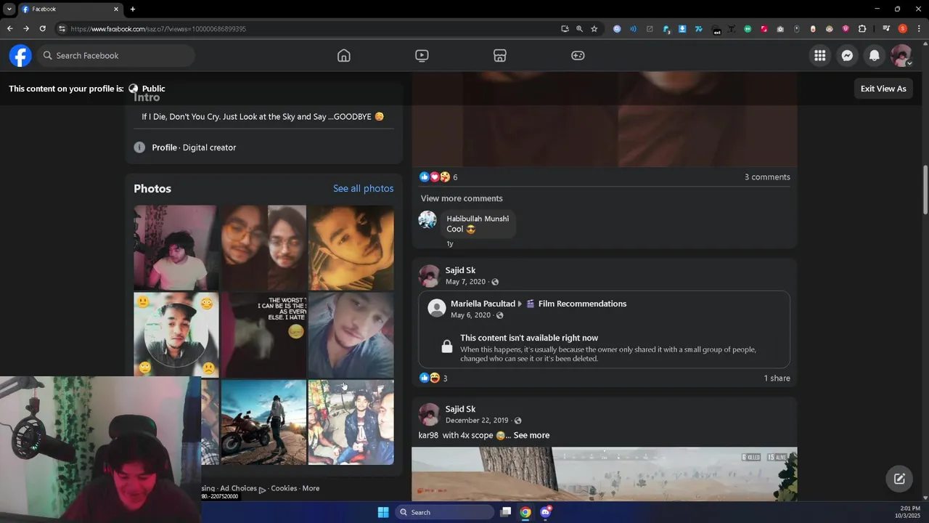Image resolution: width=929 pixels, height=523 pixels.
Task: Open the notifications bell
Action: tap(875, 55)
